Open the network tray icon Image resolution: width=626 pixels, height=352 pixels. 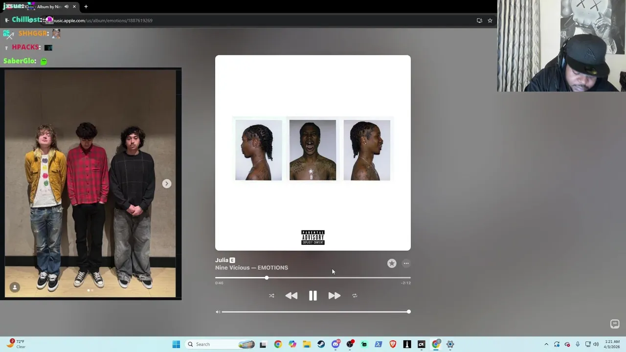coord(588,344)
